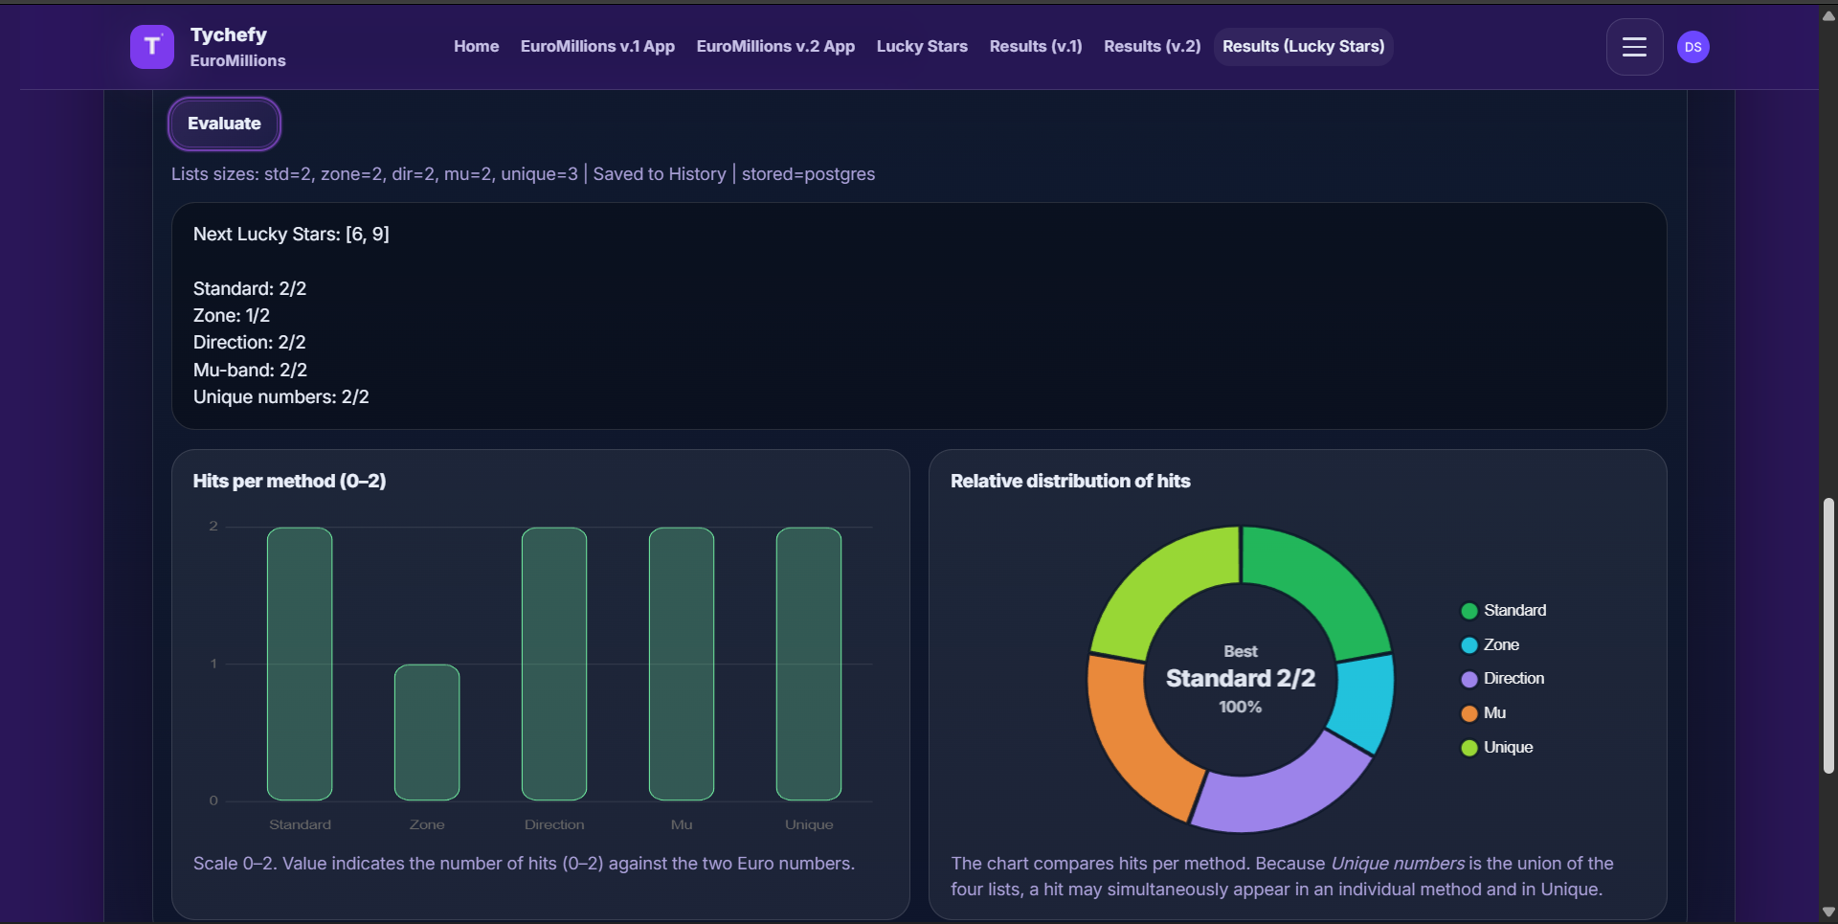The height and width of the screenshot is (924, 1838).
Task: Toggle the Zone legend entry
Action: coord(1491,645)
